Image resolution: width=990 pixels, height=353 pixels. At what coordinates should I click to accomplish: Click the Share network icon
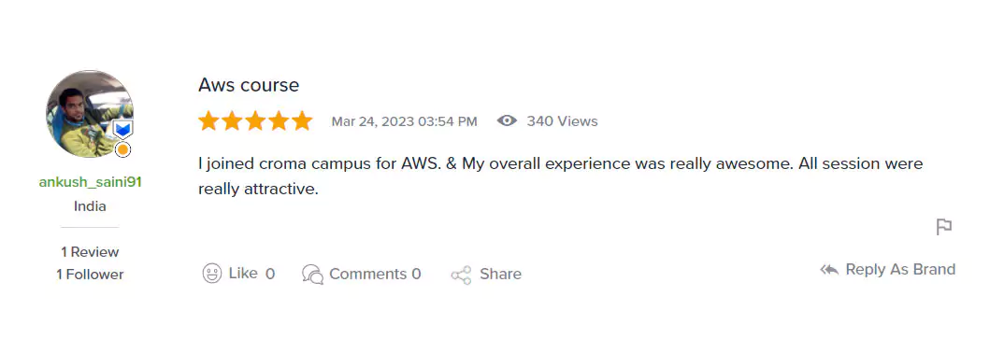point(461,275)
